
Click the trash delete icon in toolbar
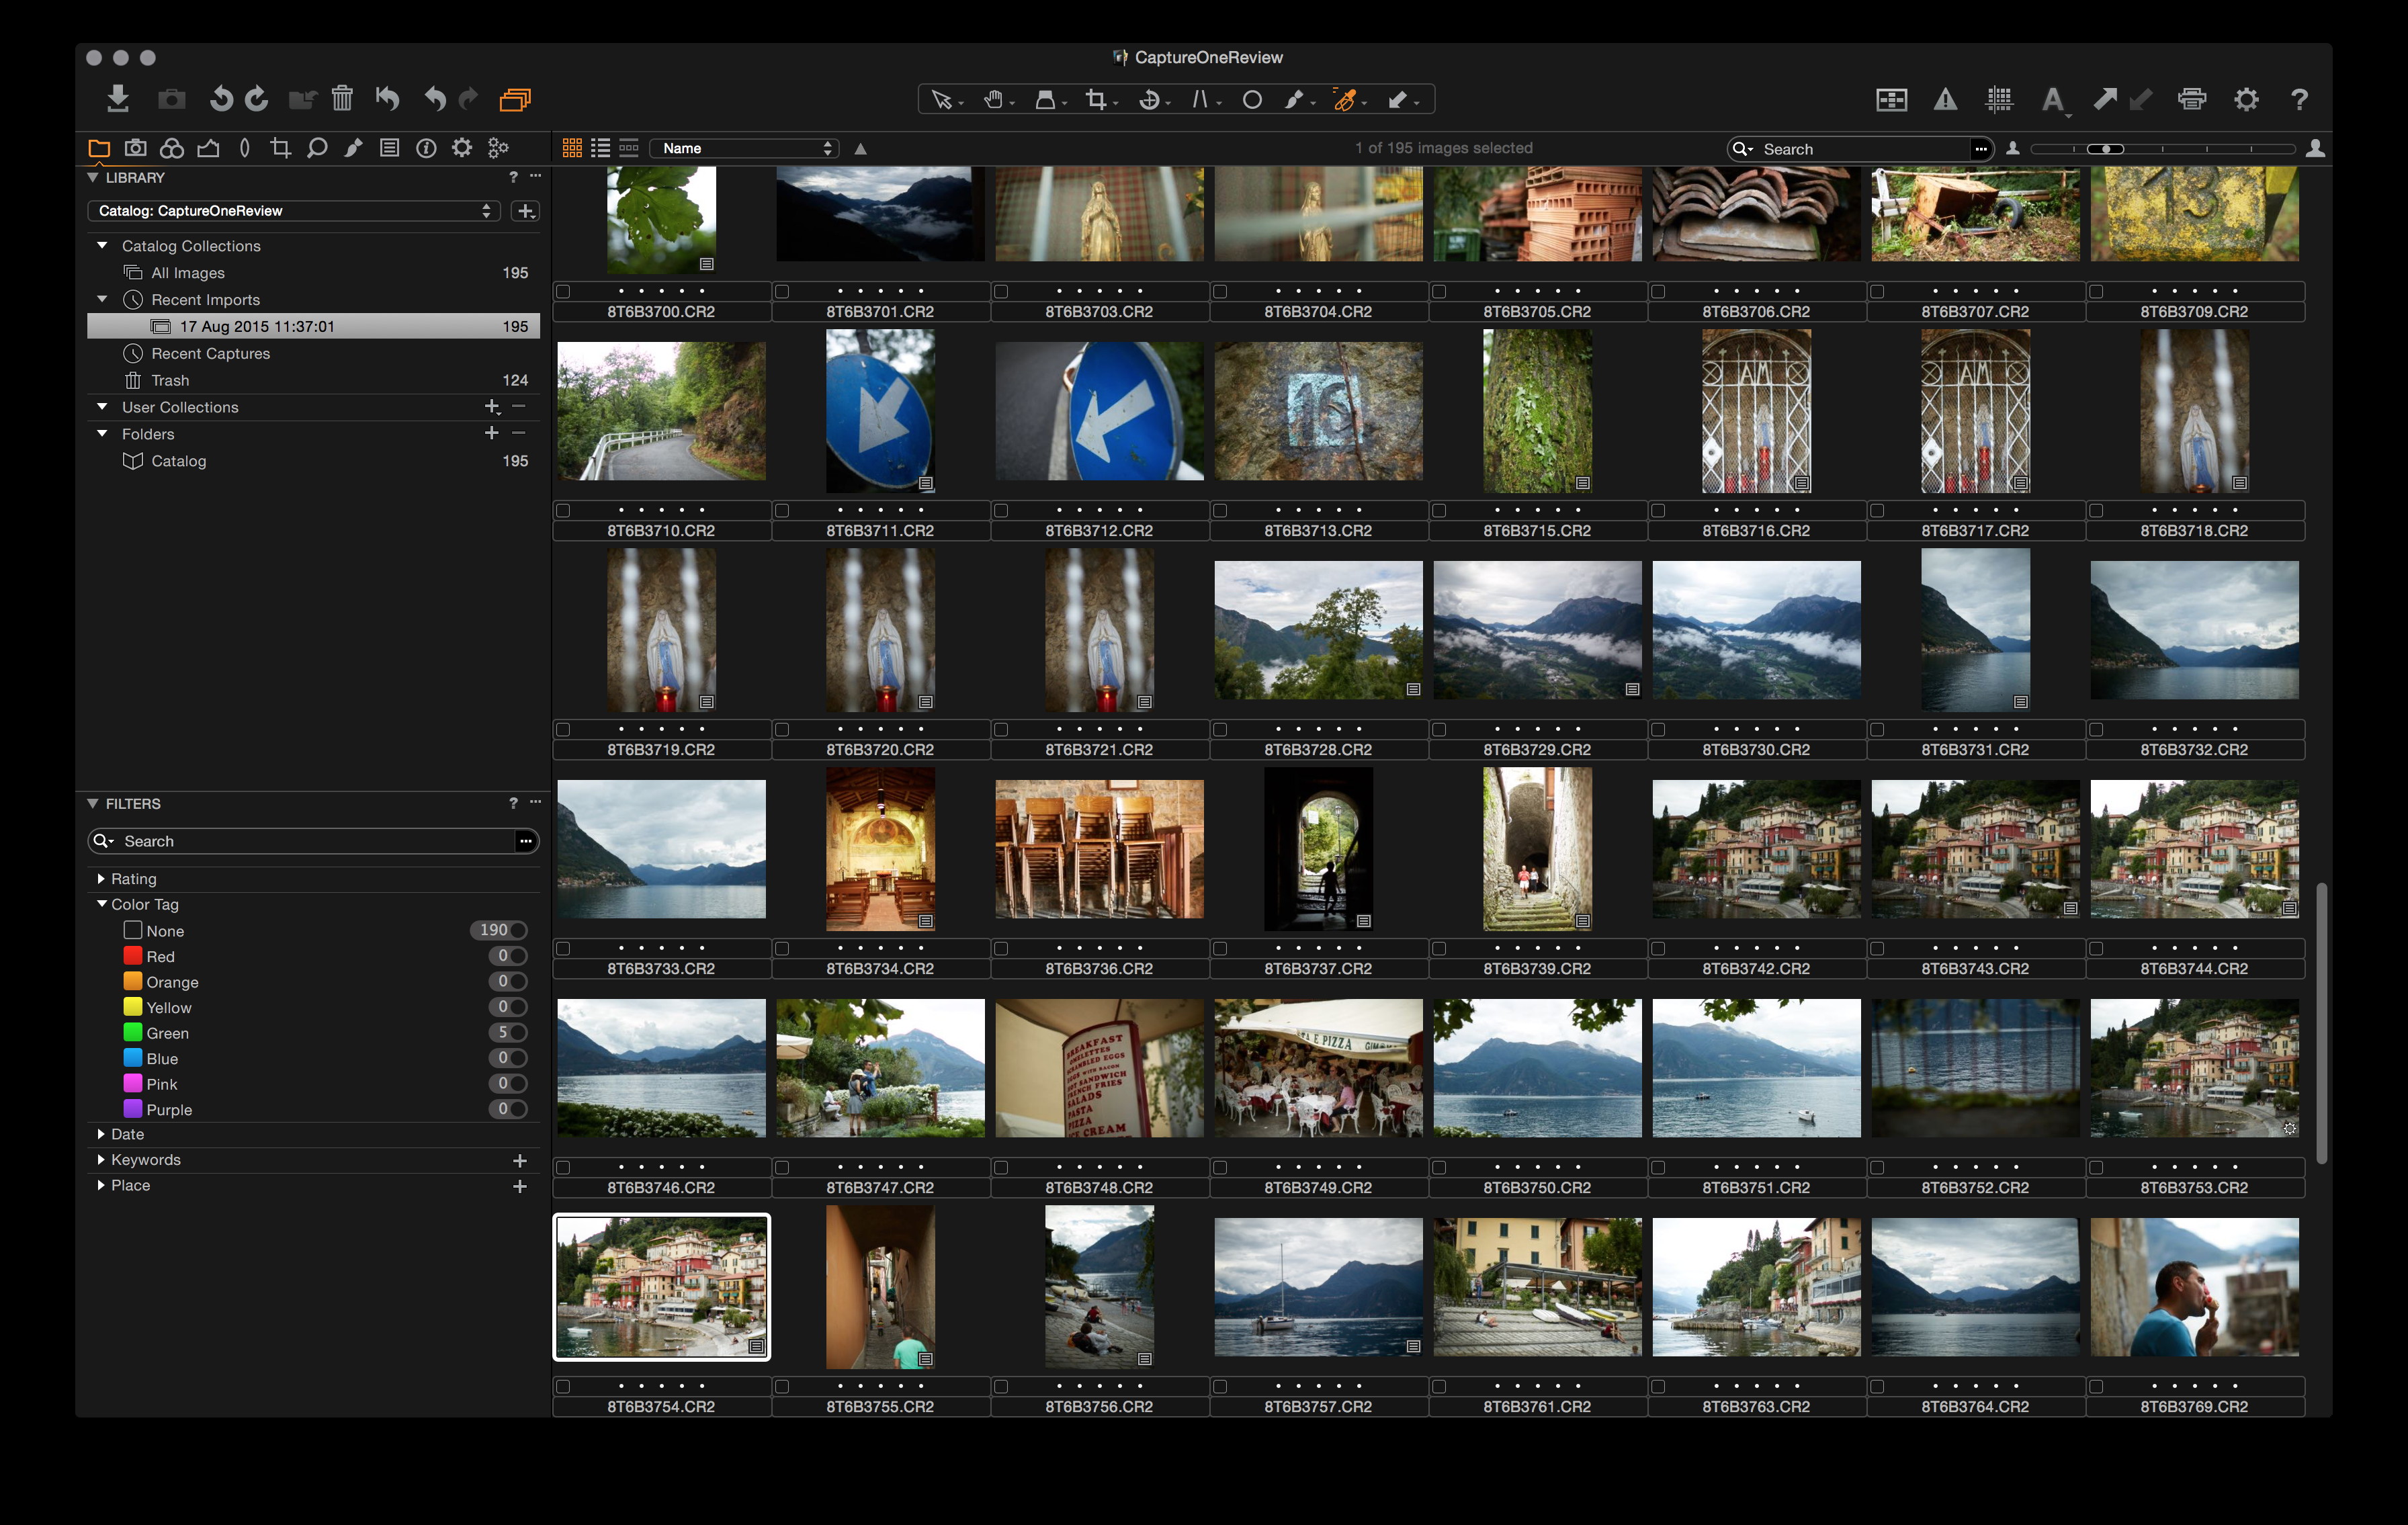click(342, 98)
